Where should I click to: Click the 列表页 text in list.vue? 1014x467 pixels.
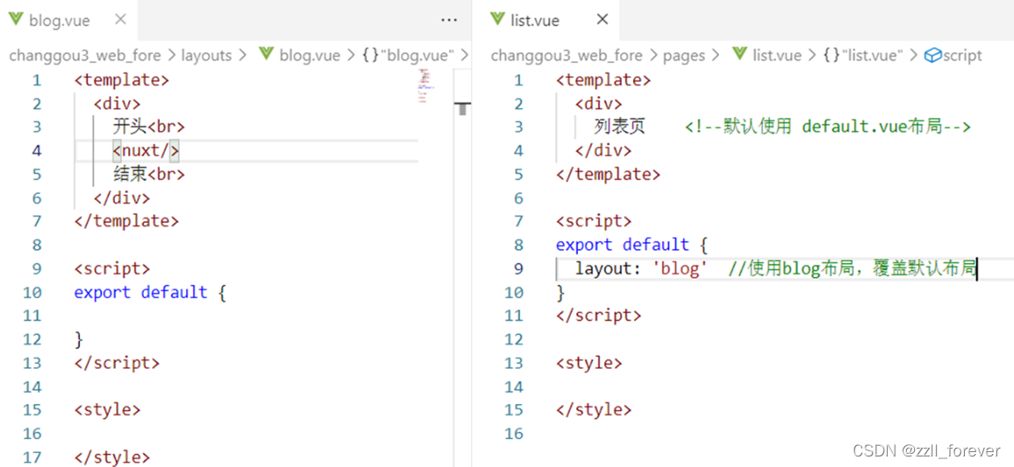coord(619,126)
